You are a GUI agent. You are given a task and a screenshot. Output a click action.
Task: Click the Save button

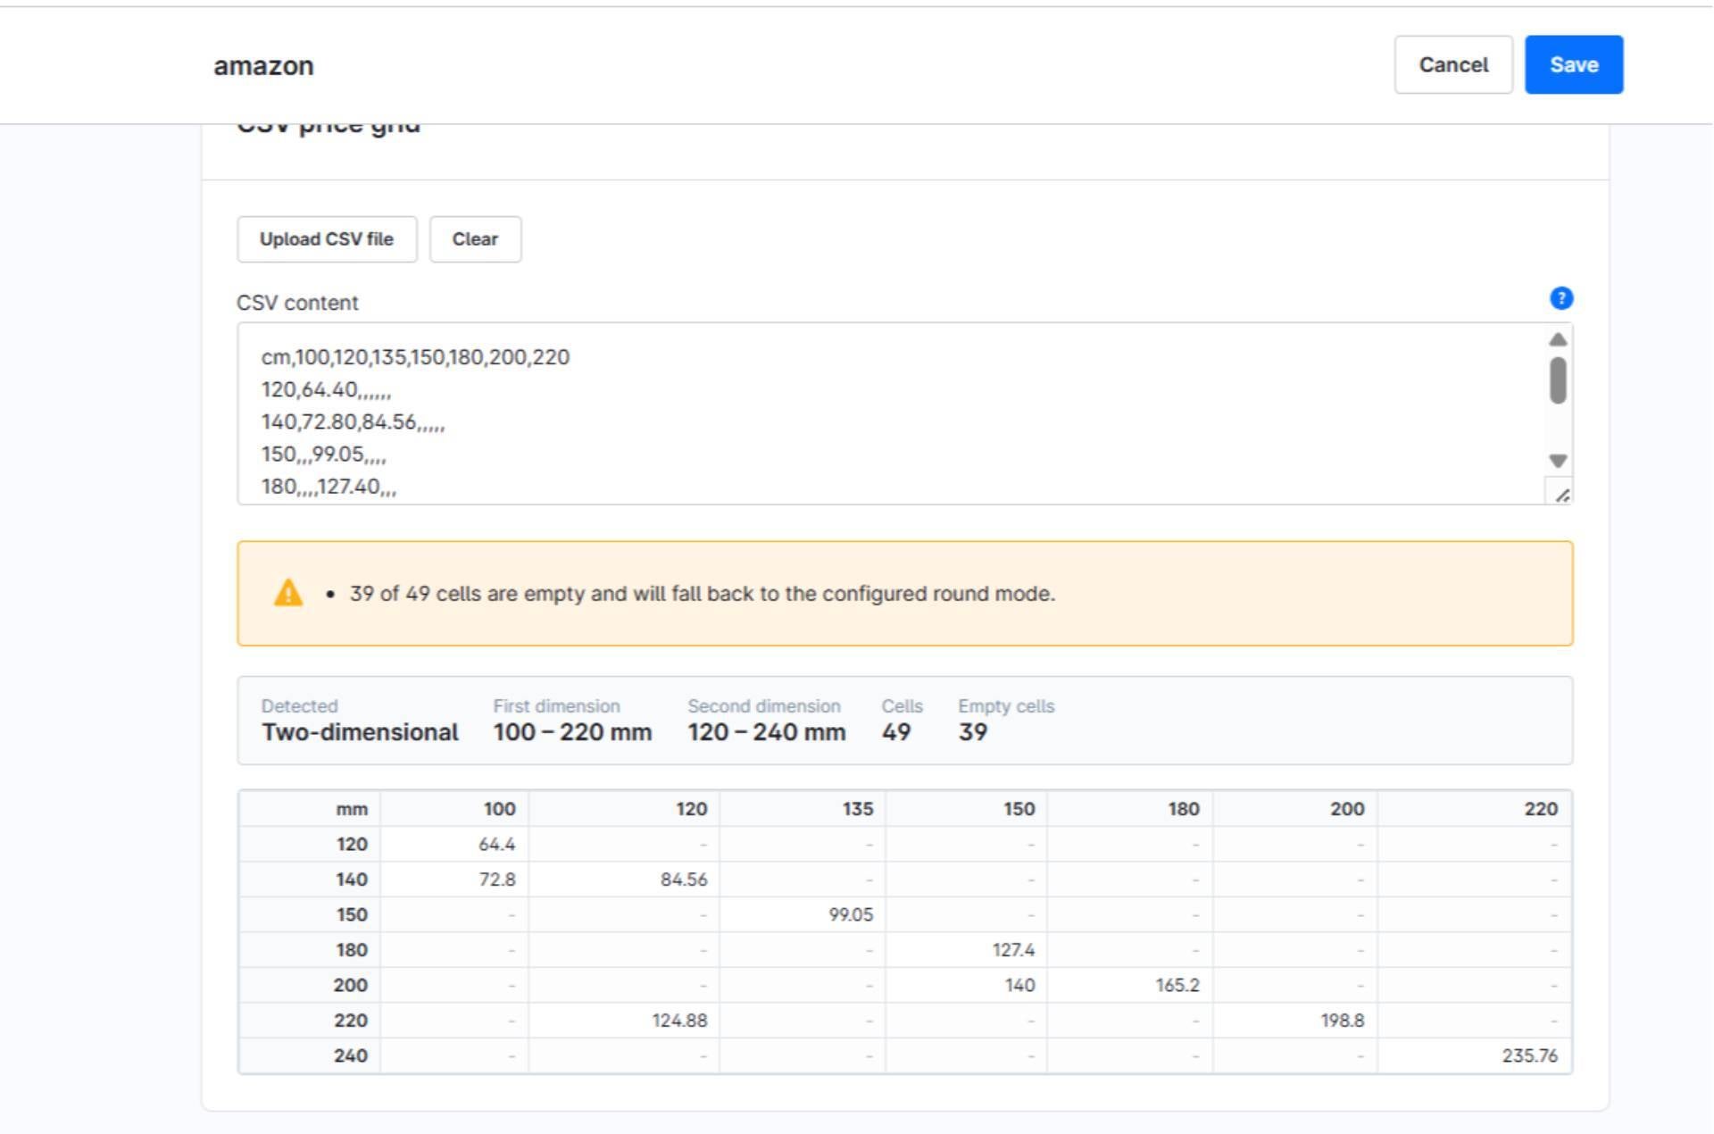point(1573,65)
